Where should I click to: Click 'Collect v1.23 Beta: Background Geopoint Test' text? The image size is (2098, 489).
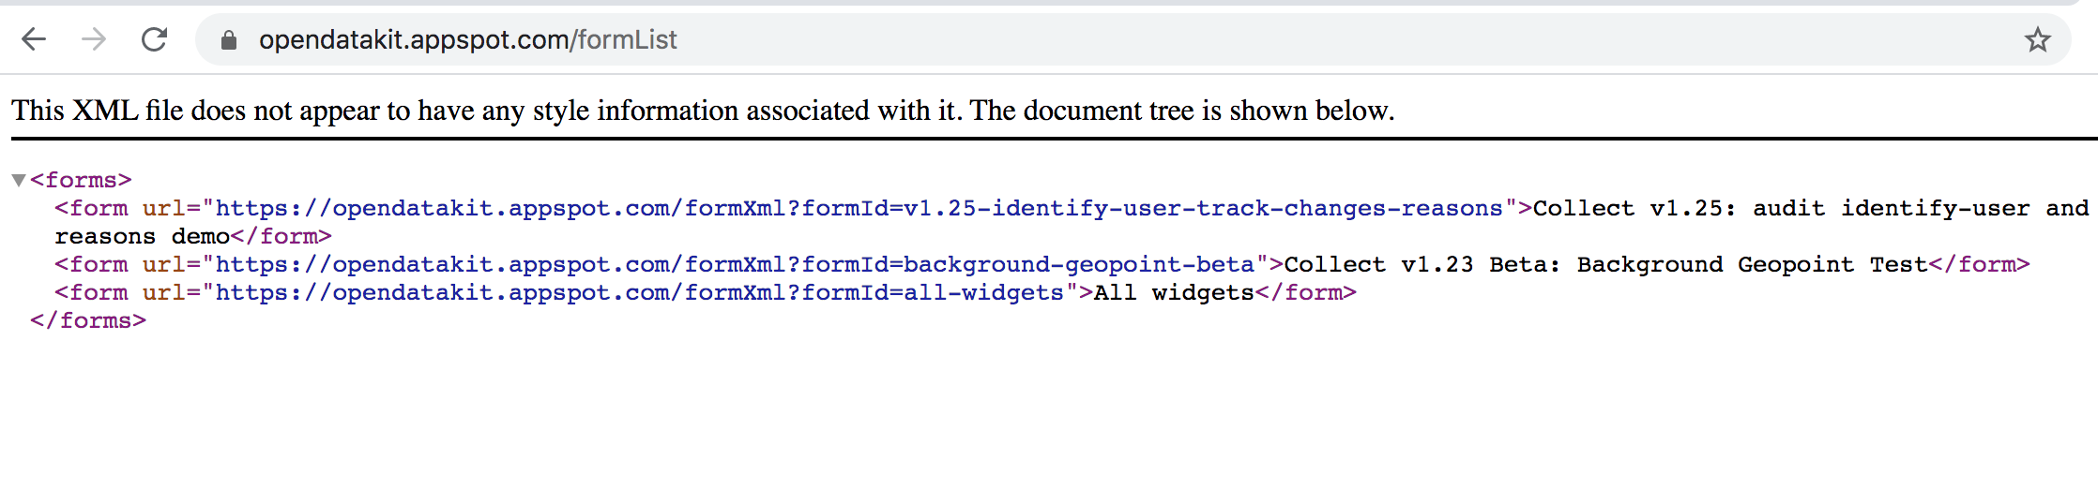[x=1606, y=264]
